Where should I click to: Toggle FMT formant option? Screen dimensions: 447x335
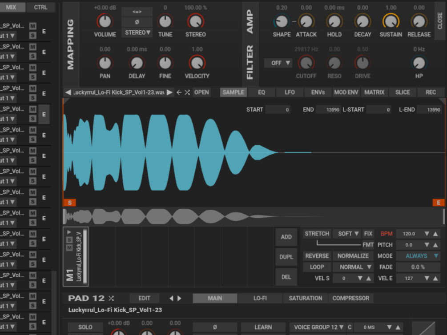click(x=368, y=245)
